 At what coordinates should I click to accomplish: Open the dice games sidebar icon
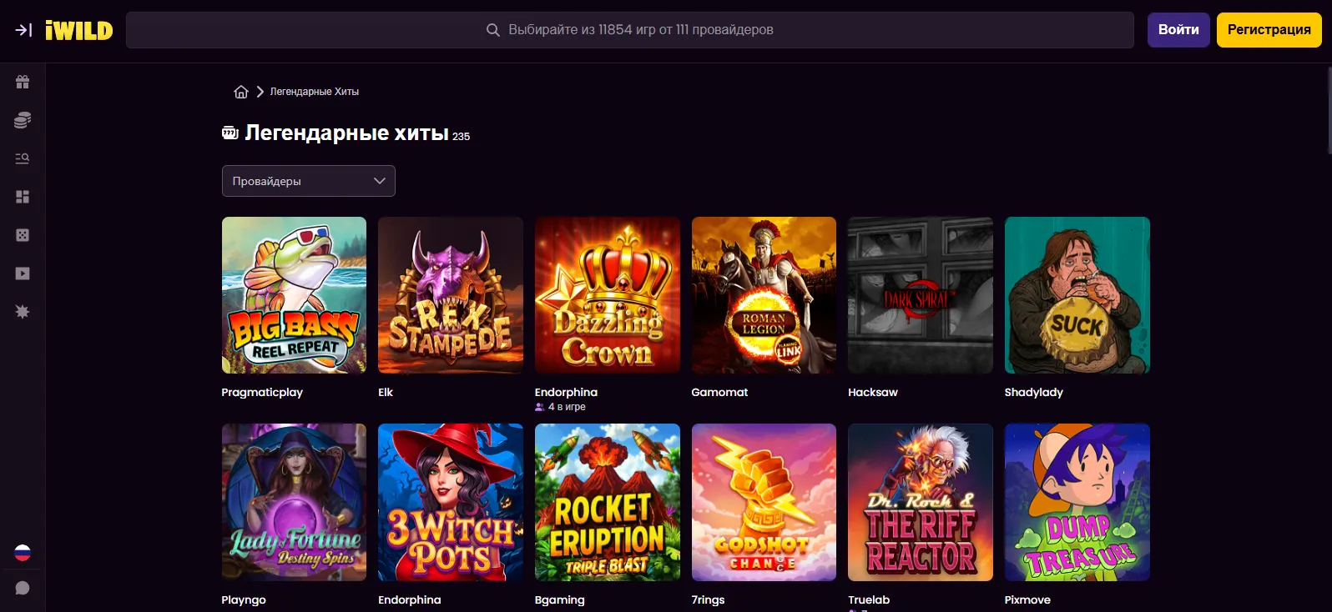point(23,235)
